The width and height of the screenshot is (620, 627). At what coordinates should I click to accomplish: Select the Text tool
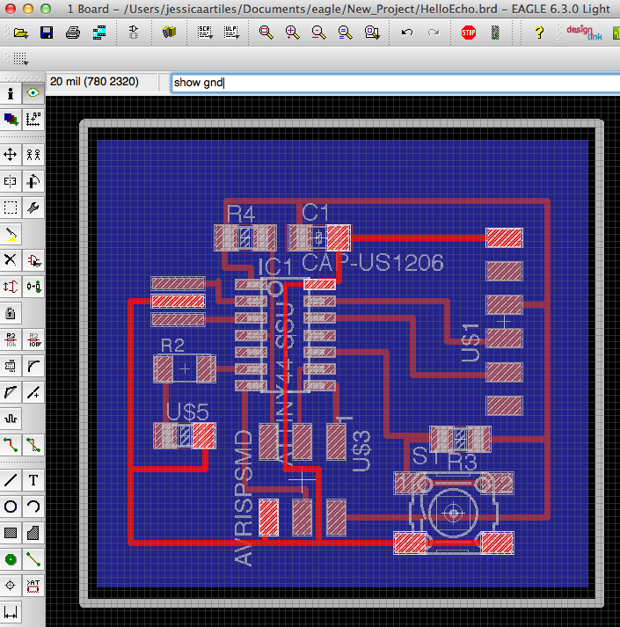[x=33, y=480]
